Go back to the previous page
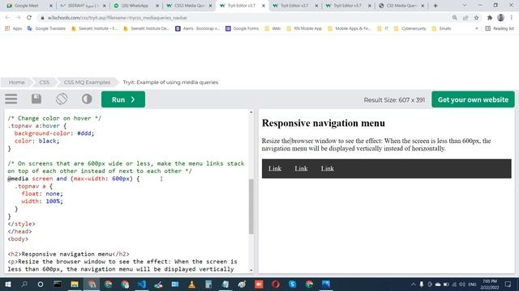This screenshot has width=519, height=291. click(7, 18)
